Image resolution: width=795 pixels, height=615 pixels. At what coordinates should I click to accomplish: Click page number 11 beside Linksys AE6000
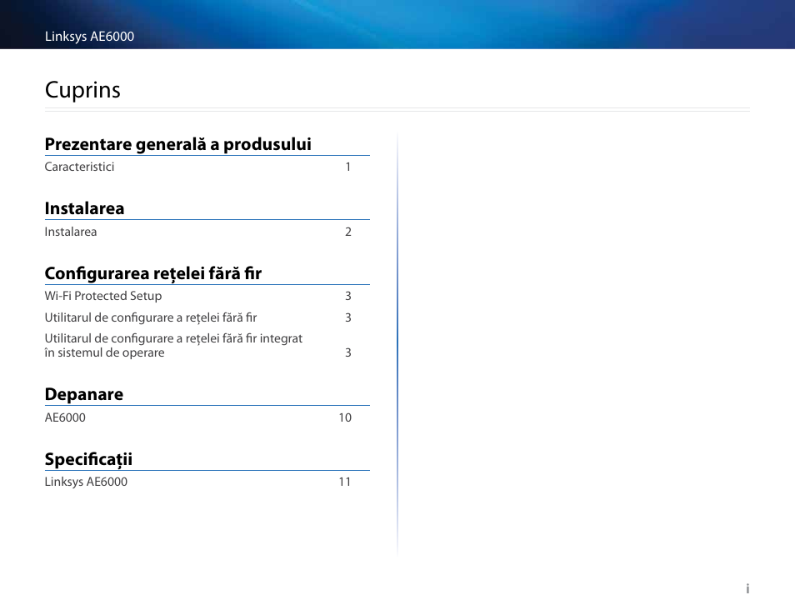click(345, 482)
